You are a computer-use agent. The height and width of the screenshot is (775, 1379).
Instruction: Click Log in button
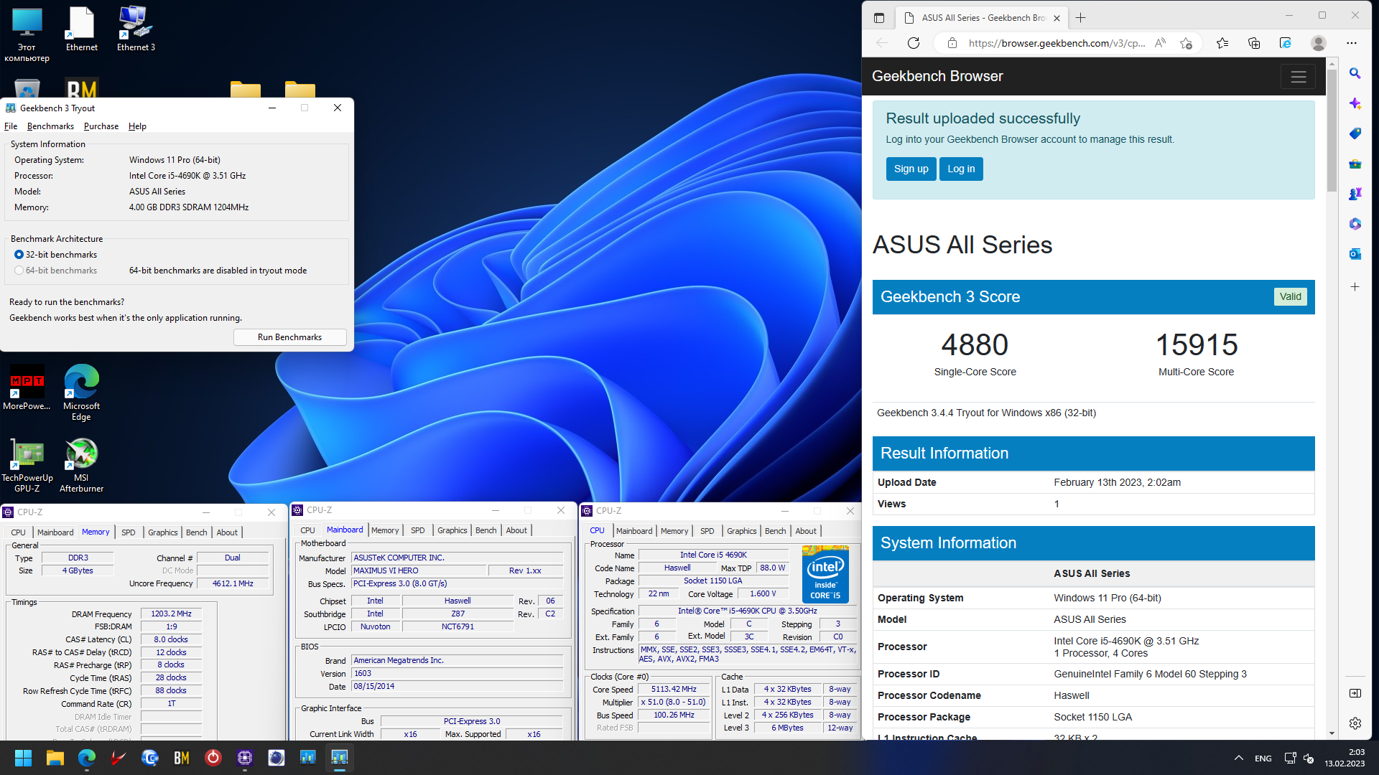tap(961, 169)
